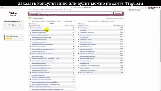Image resolution: width=161 pixels, height=91 pixels.
Task: Open 'тоник +для лица' similar query link
Action: [84, 28]
